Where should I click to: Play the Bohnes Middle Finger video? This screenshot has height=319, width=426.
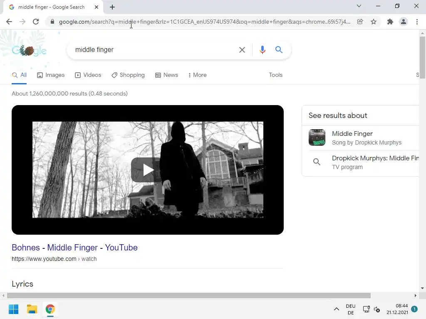(x=148, y=170)
